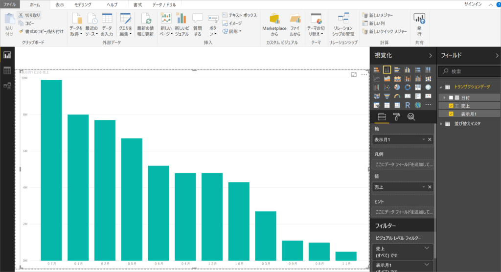Select the area chart visual

coord(387,79)
